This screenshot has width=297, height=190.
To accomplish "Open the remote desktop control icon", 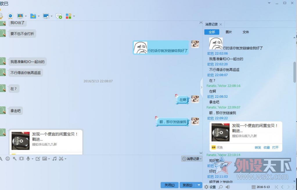I will tap(46, 16).
